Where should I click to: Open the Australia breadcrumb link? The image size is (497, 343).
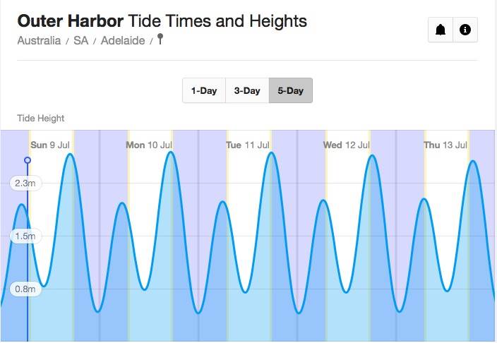pyautogui.click(x=39, y=41)
